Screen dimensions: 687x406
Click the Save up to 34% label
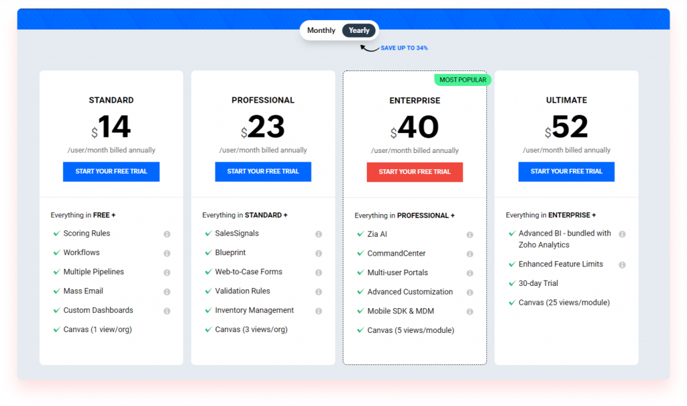click(404, 48)
